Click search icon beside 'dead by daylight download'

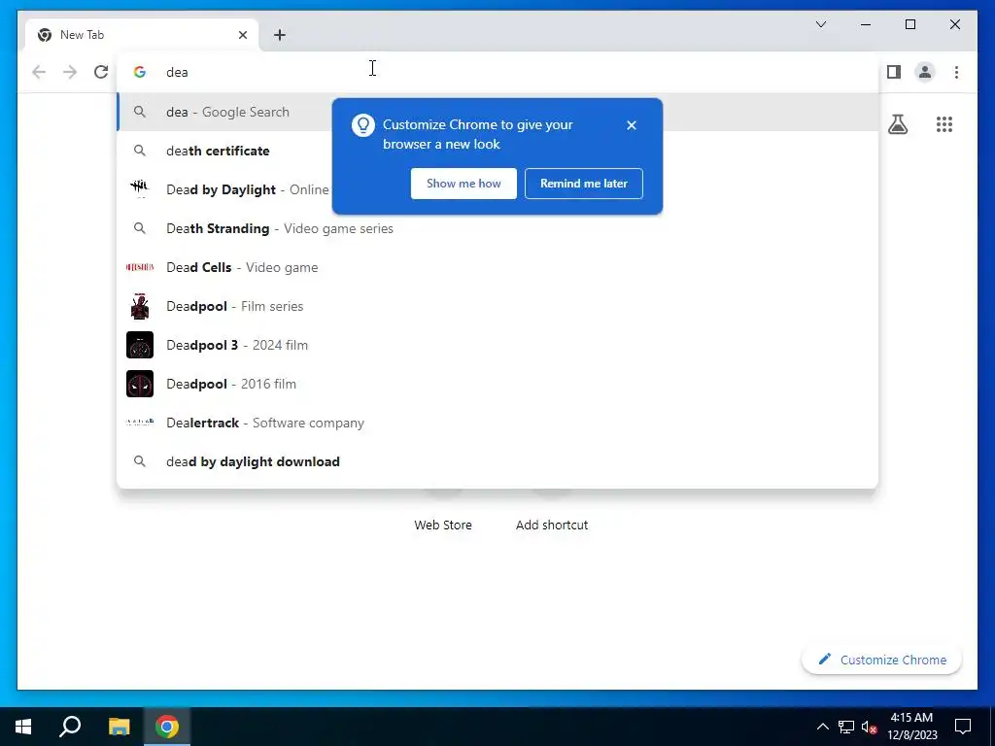click(140, 461)
